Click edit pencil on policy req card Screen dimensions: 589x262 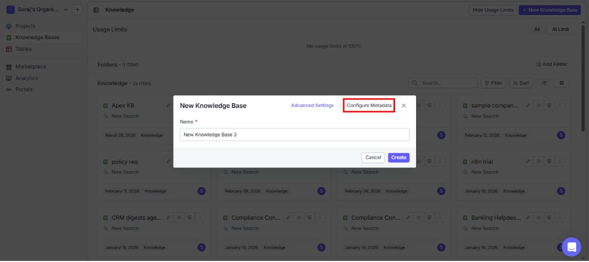click(x=168, y=162)
